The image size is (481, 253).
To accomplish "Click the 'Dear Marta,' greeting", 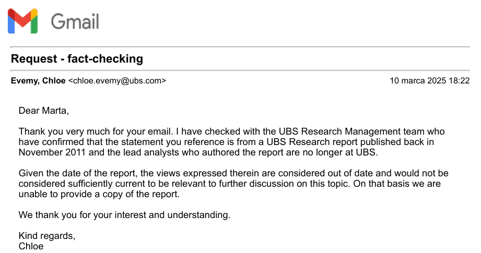I will pyautogui.click(x=43, y=110).
